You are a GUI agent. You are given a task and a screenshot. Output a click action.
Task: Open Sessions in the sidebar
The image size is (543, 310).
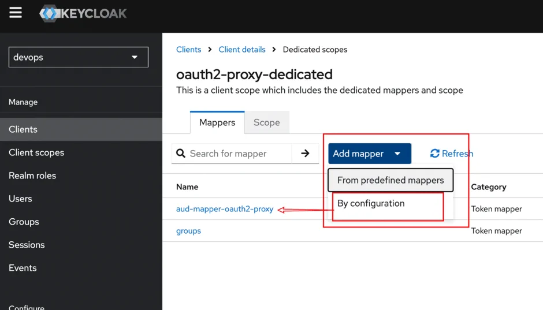tap(27, 245)
